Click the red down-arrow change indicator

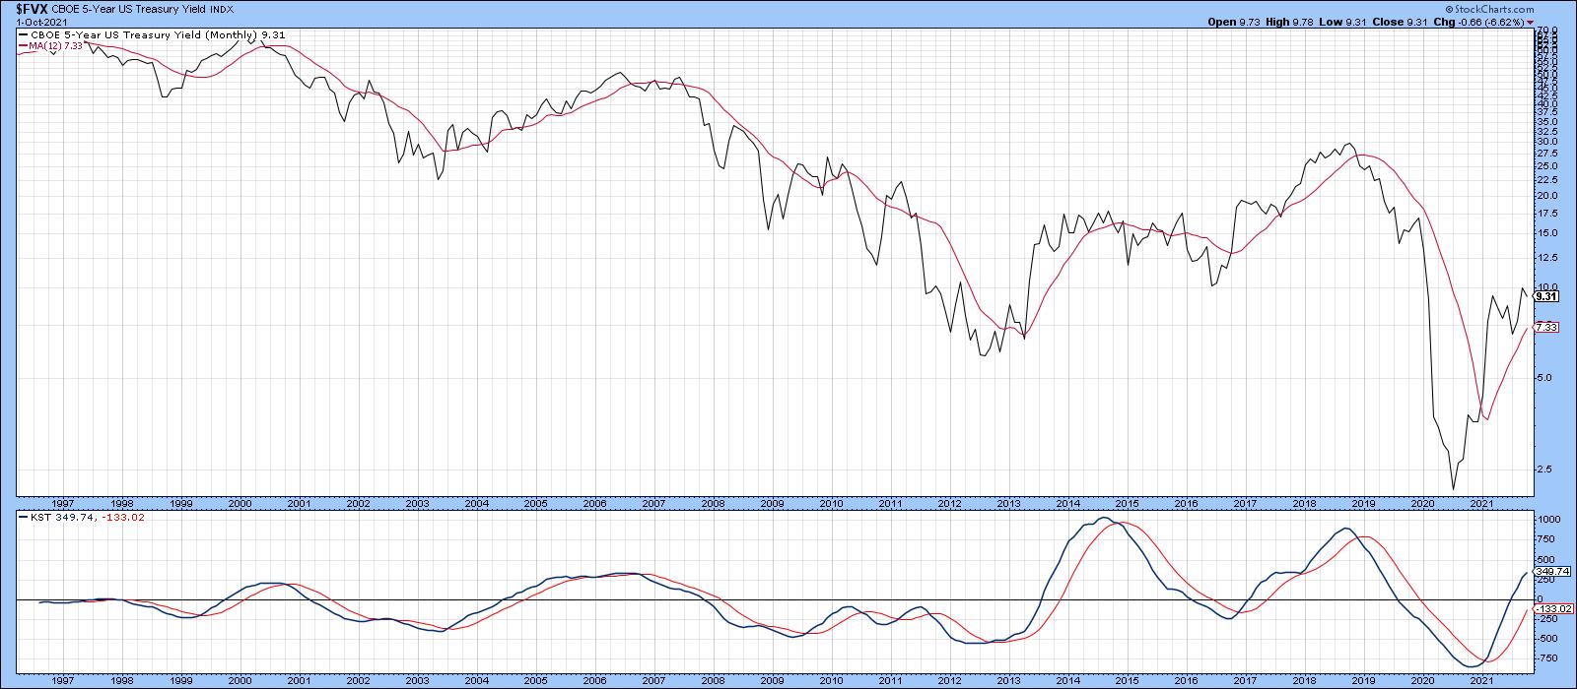coord(1531,21)
